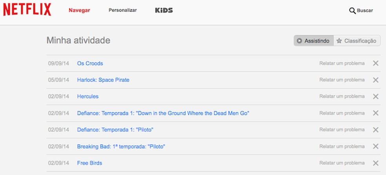Report a problem for Hercules
Viewport: 386px width, 175px height.
click(342, 97)
